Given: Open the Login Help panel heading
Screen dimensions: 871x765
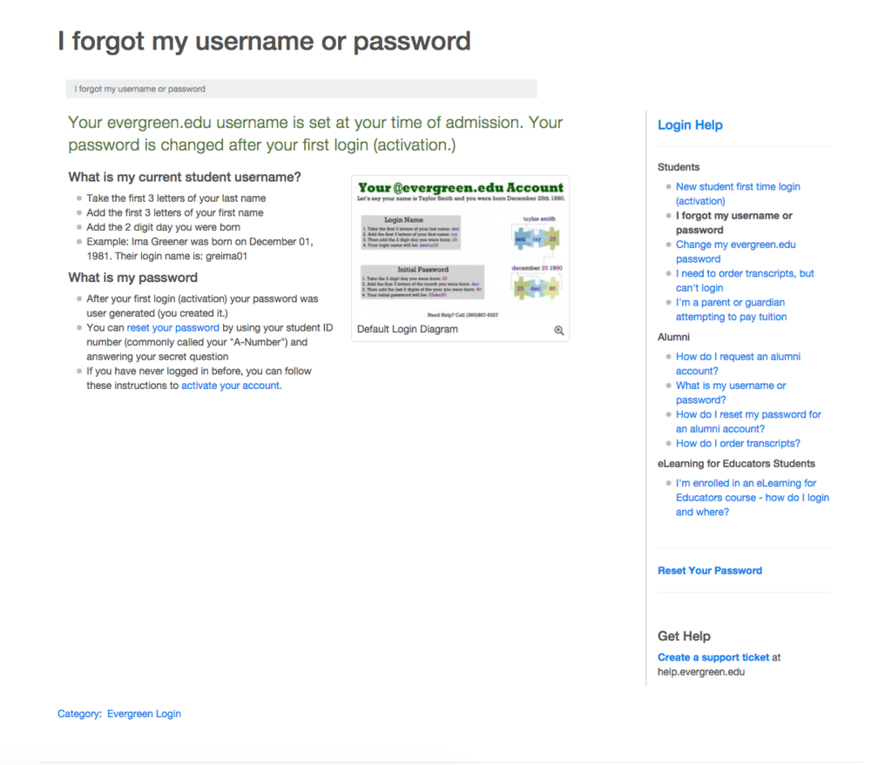Looking at the screenshot, I should point(690,124).
